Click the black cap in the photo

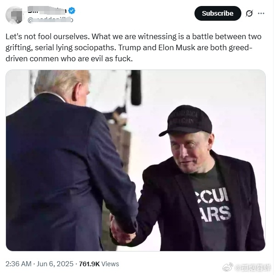click(x=186, y=121)
